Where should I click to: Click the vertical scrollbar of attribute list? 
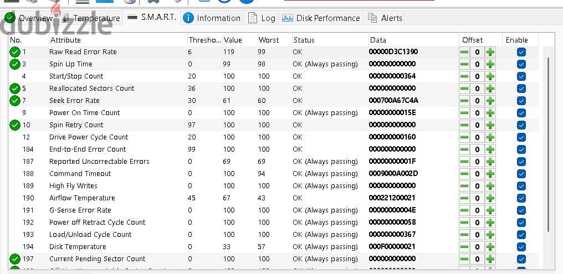548,143
